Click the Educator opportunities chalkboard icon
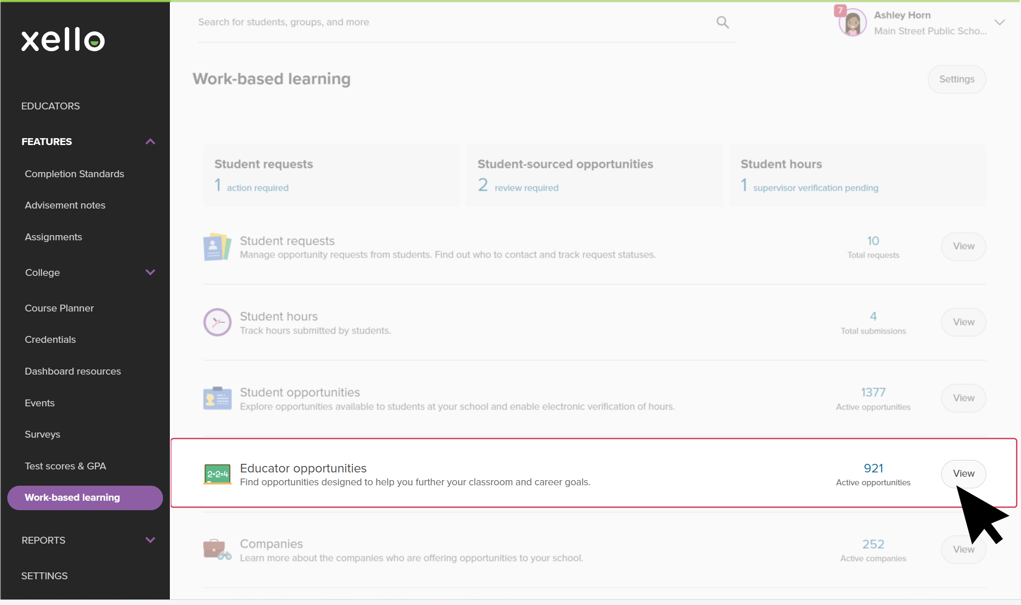Image resolution: width=1021 pixels, height=605 pixels. pos(217,474)
